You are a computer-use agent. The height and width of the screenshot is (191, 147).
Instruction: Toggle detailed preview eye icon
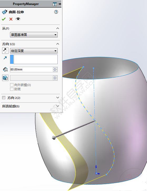click(18, 19)
